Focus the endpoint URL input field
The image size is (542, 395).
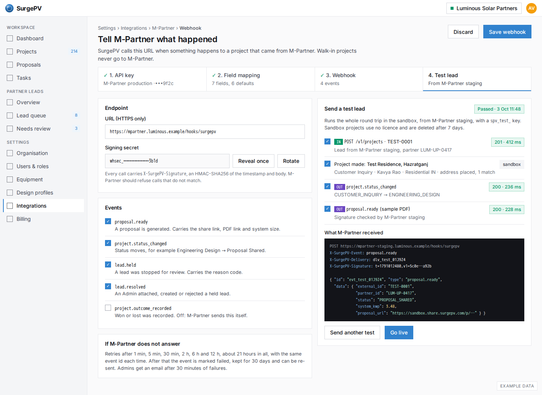click(x=205, y=132)
